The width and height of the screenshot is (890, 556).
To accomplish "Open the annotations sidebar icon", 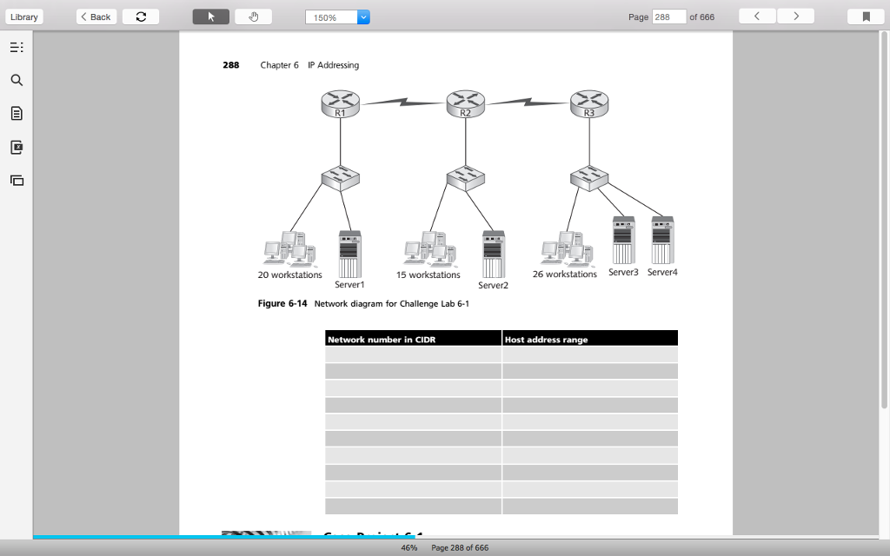I will click(16, 147).
